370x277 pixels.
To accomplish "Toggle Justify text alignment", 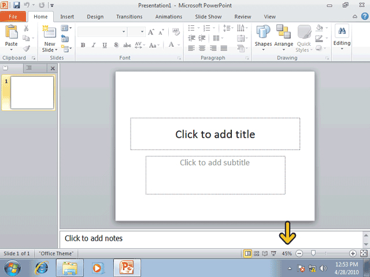I will coord(224,48).
